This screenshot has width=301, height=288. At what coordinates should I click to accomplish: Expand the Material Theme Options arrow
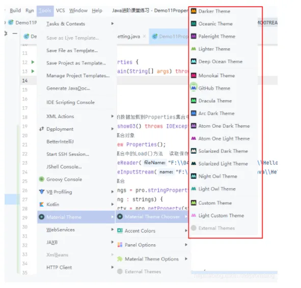[186, 259]
